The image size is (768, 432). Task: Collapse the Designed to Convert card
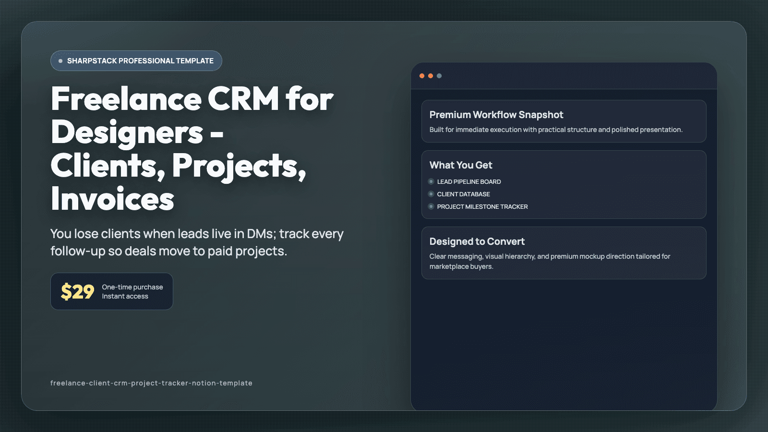click(564, 253)
